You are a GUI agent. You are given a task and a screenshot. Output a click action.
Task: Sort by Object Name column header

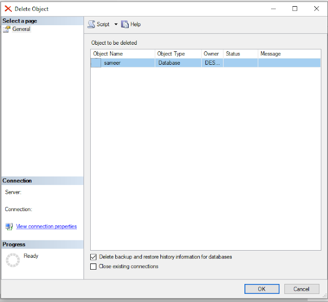[x=123, y=54]
